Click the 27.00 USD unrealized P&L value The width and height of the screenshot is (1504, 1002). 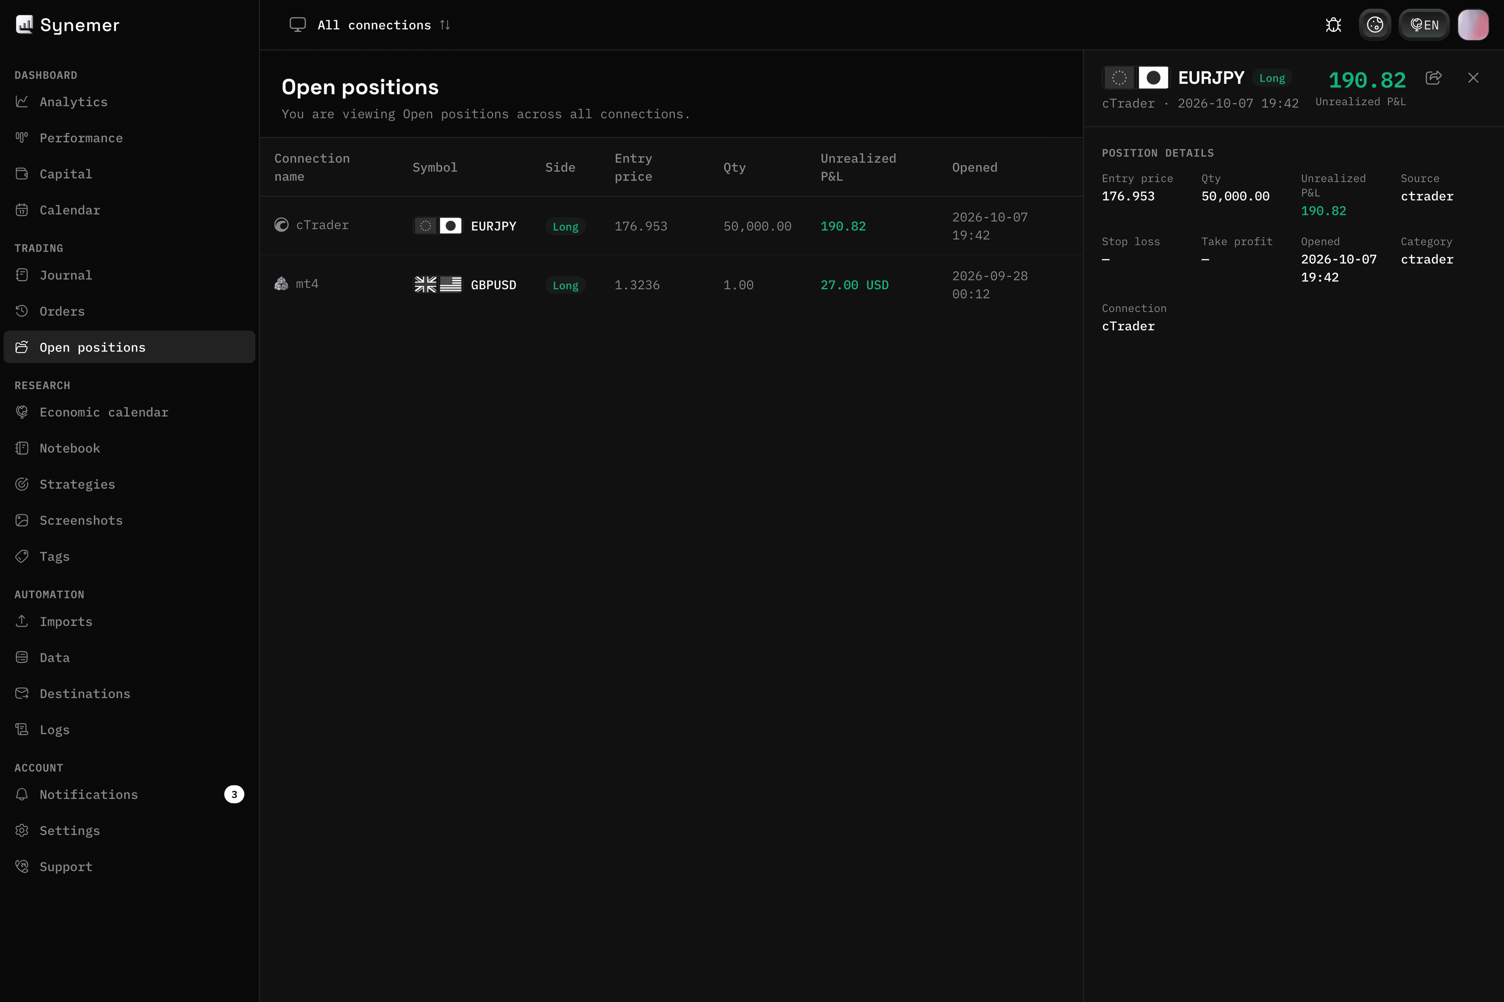(x=854, y=285)
